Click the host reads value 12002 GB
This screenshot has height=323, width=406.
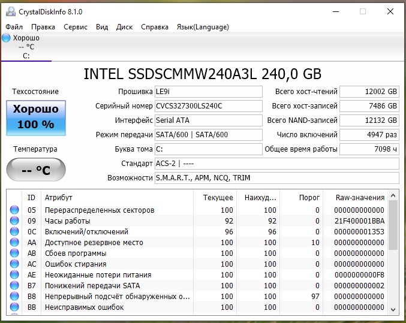pos(369,92)
